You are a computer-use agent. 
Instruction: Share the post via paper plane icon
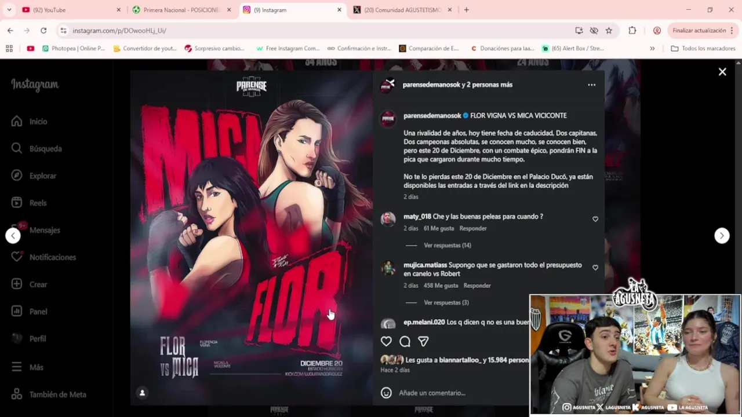(423, 342)
